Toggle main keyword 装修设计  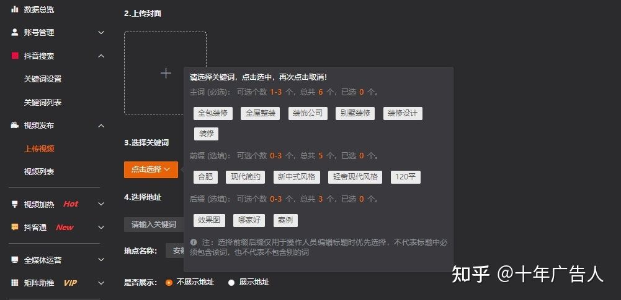(x=403, y=113)
